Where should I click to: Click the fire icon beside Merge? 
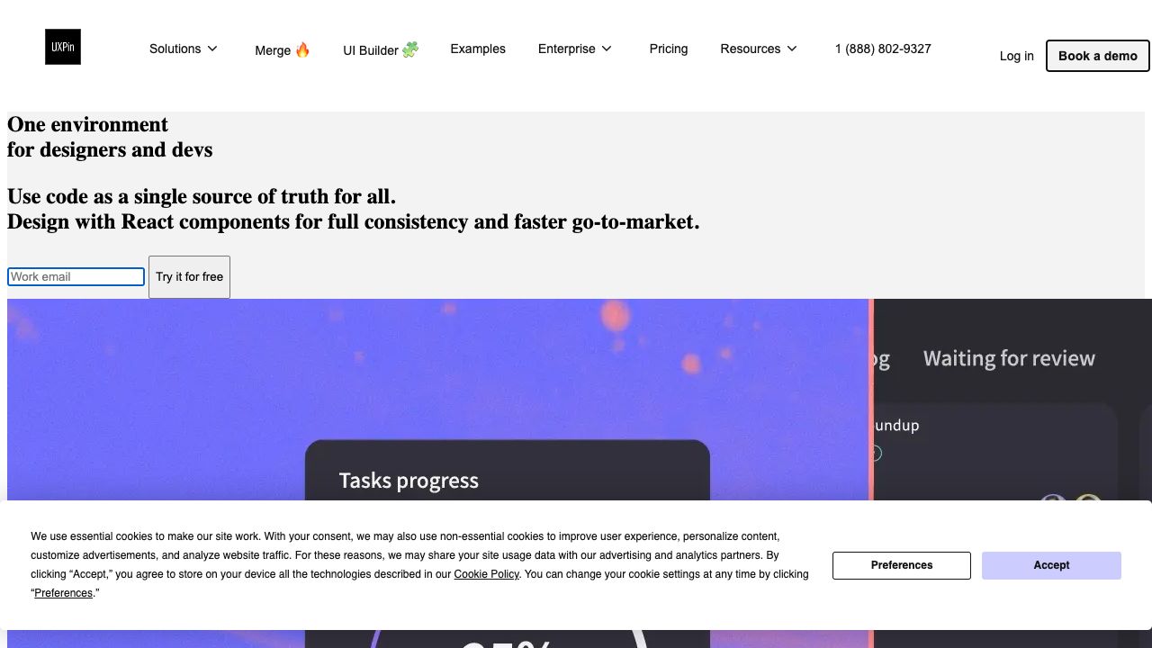click(302, 49)
